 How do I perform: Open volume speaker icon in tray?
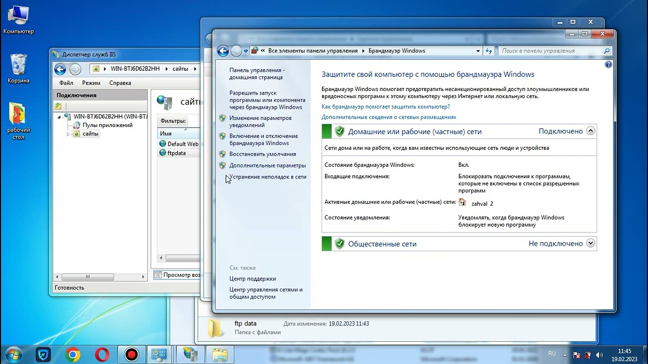click(600, 355)
